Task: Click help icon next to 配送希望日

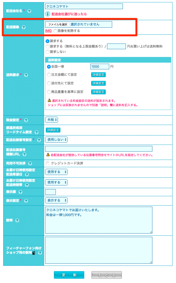Action: tap(27, 175)
